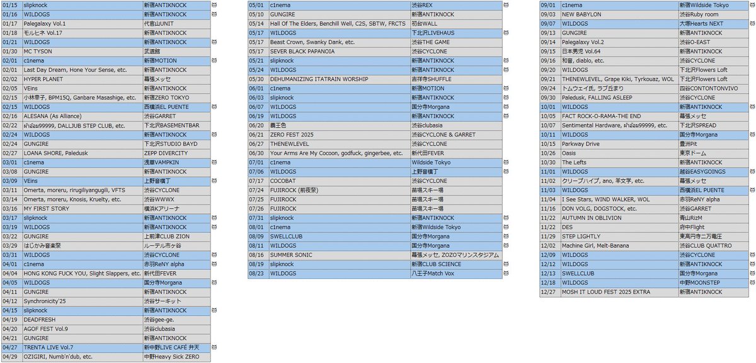756x363 pixels.
Task: Click the cat icon next to 大塚Hearts NEXT
Action: (752, 23)
